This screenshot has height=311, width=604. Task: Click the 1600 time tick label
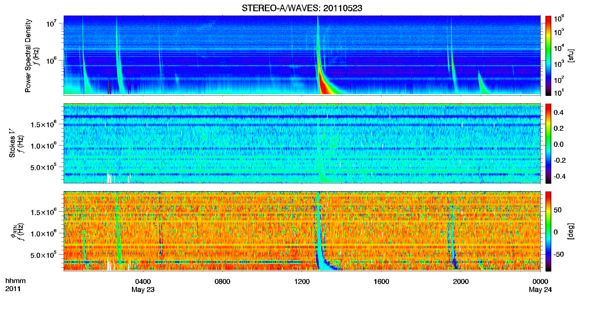click(x=382, y=281)
